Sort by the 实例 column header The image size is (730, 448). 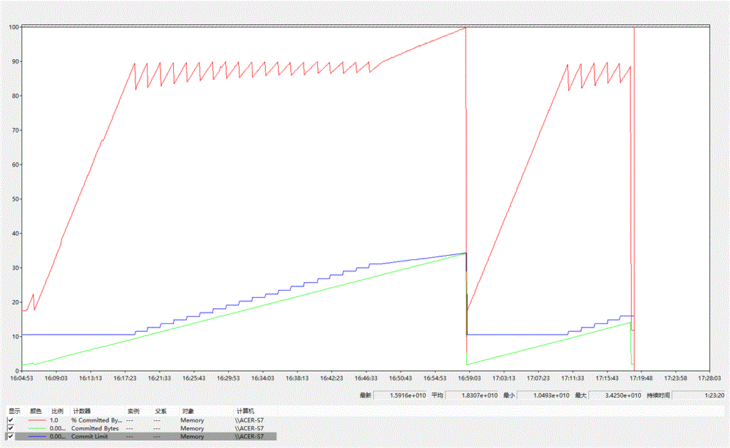pos(133,411)
